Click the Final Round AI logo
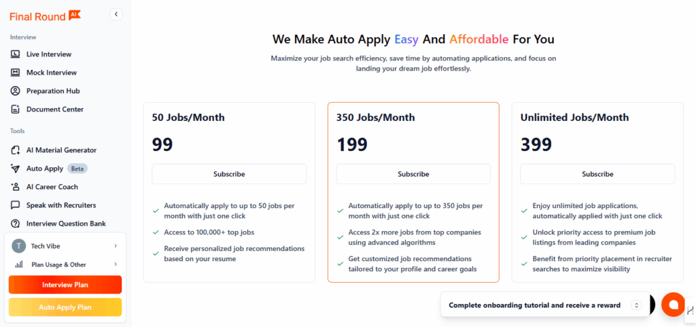The image size is (696, 327). tap(45, 16)
